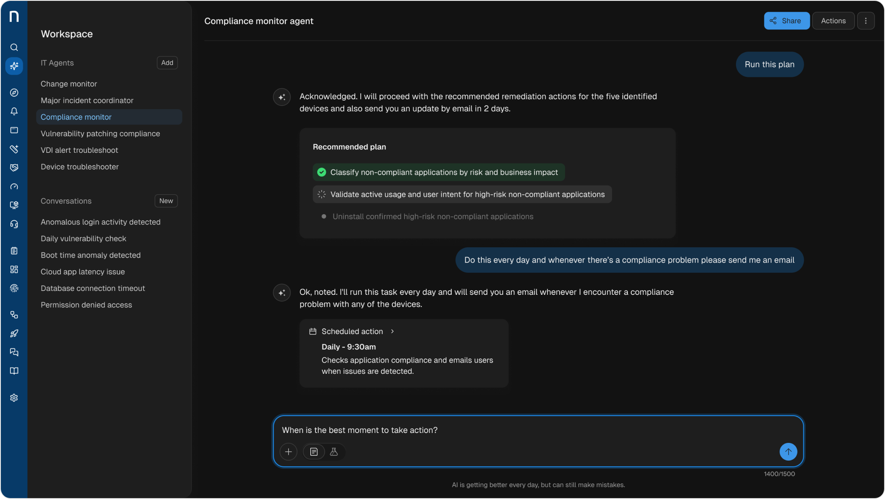Click the Classify non-compliant applications step
Screen dimensions: 885x499
coord(439,172)
